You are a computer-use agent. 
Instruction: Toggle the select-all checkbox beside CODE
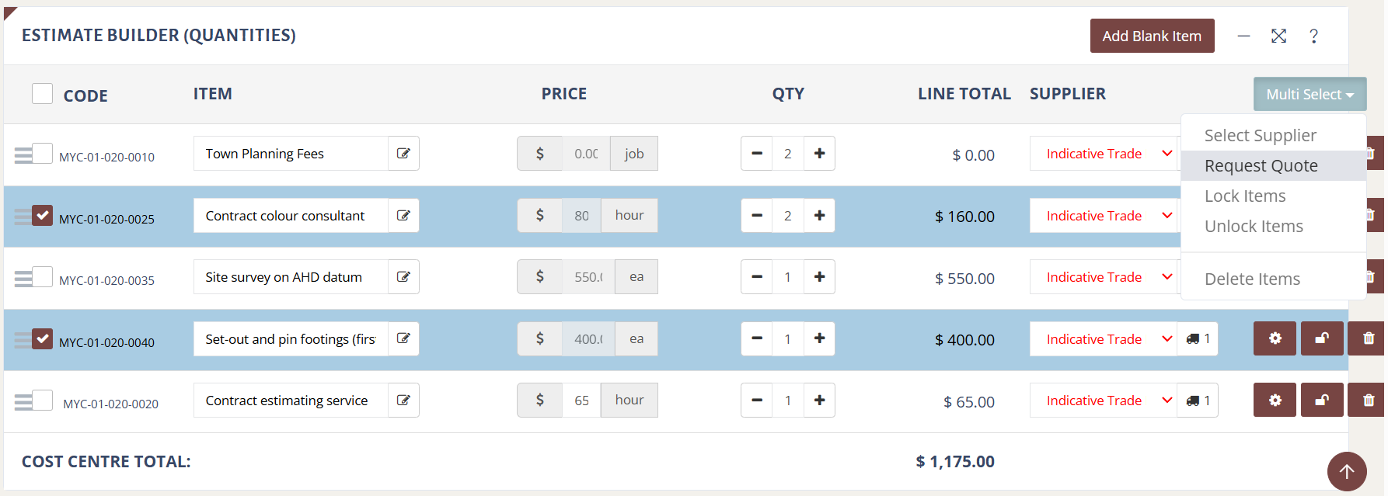[43, 94]
